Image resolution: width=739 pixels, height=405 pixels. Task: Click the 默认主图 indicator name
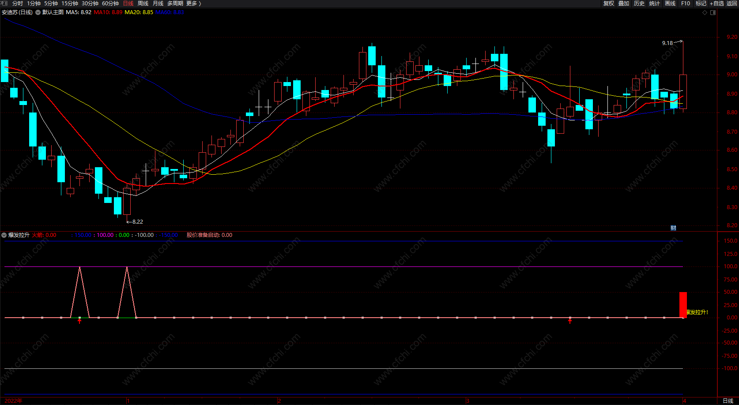pyautogui.click(x=53, y=12)
